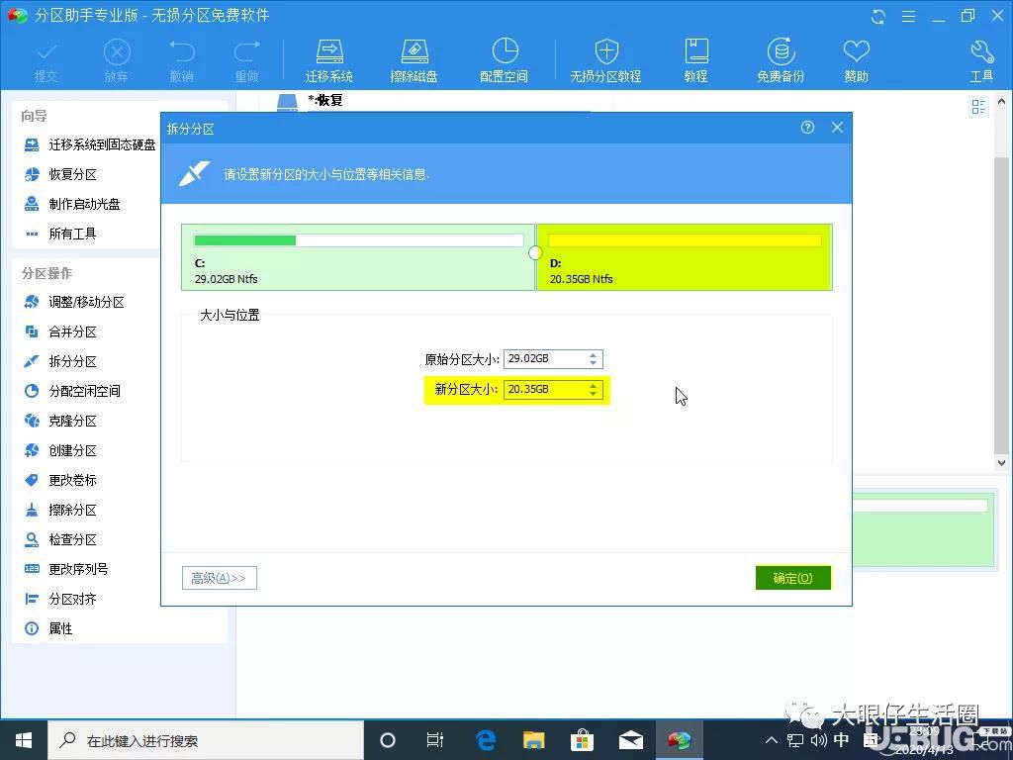Screen dimensions: 1013x760
Task: Click the help icon in 拆分分区 dialog
Action: [807, 128]
